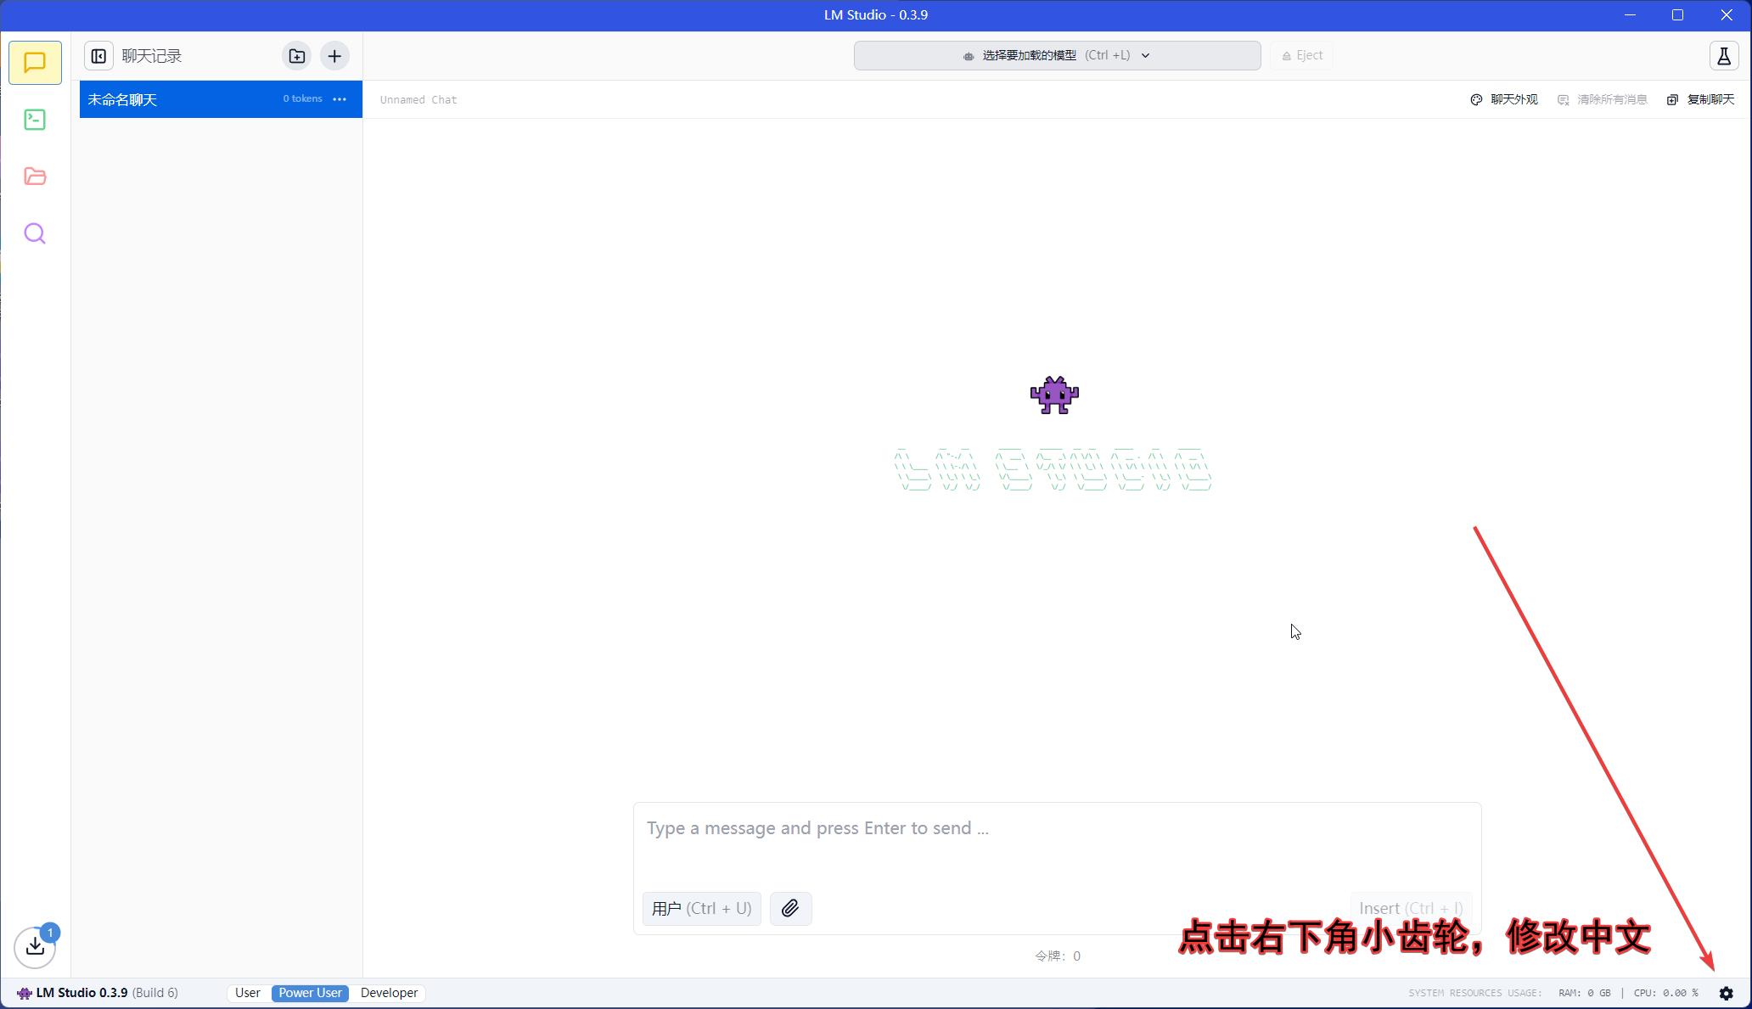The height and width of the screenshot is (1009, 1752).
Task: Open the 聊天外观 appearance options
Action: [x=1504, y=99]
